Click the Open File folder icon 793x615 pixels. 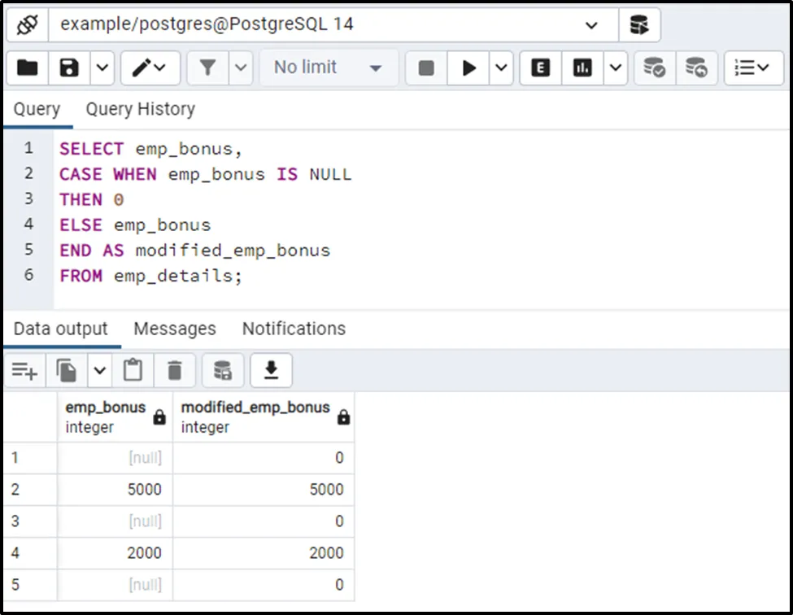[27, 68]
